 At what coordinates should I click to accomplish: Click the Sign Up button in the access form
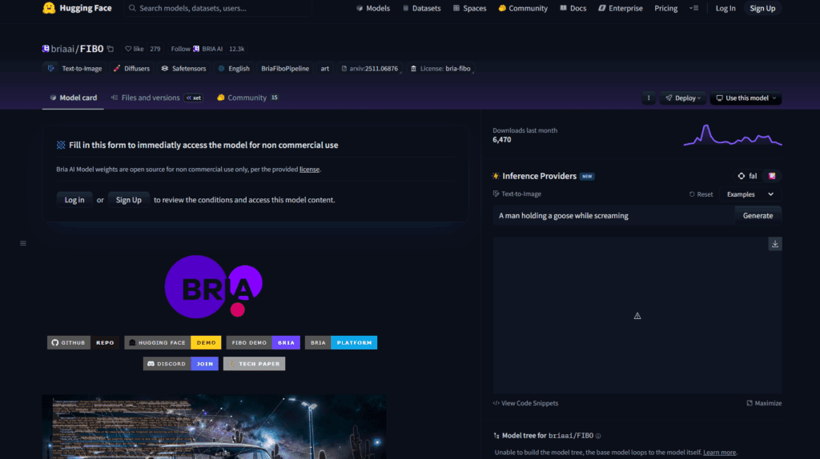(x=129, y=200)
